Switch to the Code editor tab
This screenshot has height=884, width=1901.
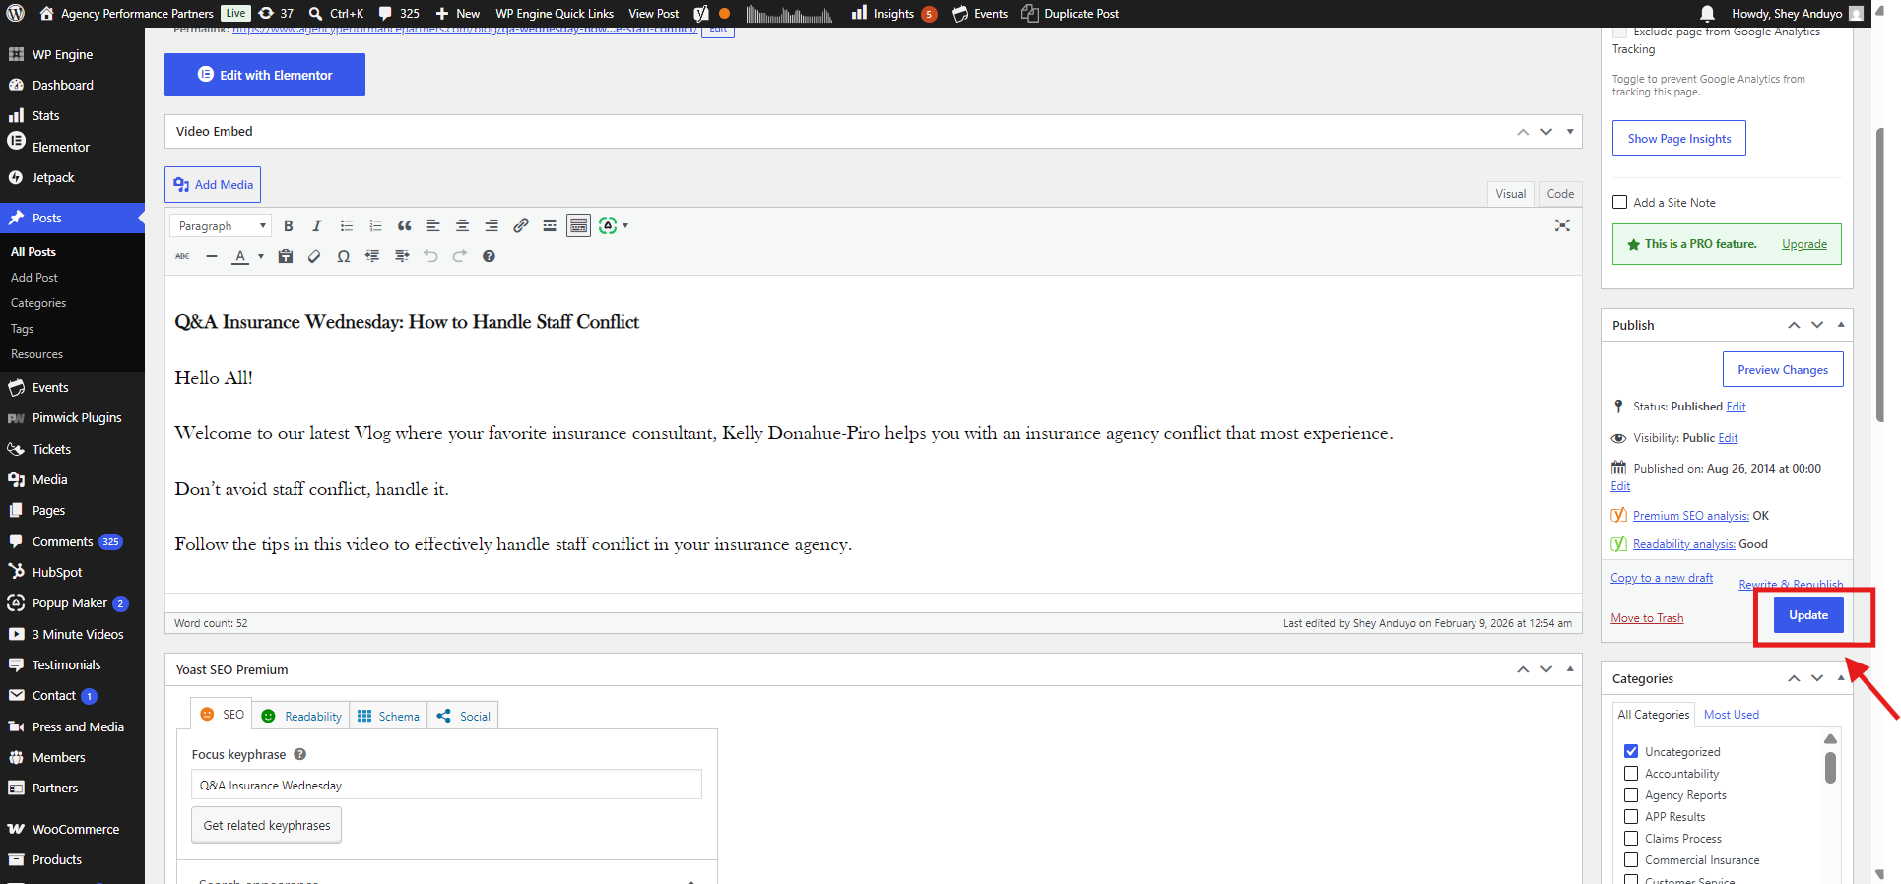(x=1560, y=194)
